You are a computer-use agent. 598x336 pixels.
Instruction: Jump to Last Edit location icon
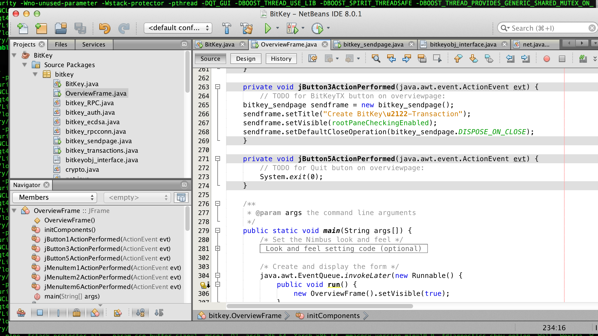(313, 58)
